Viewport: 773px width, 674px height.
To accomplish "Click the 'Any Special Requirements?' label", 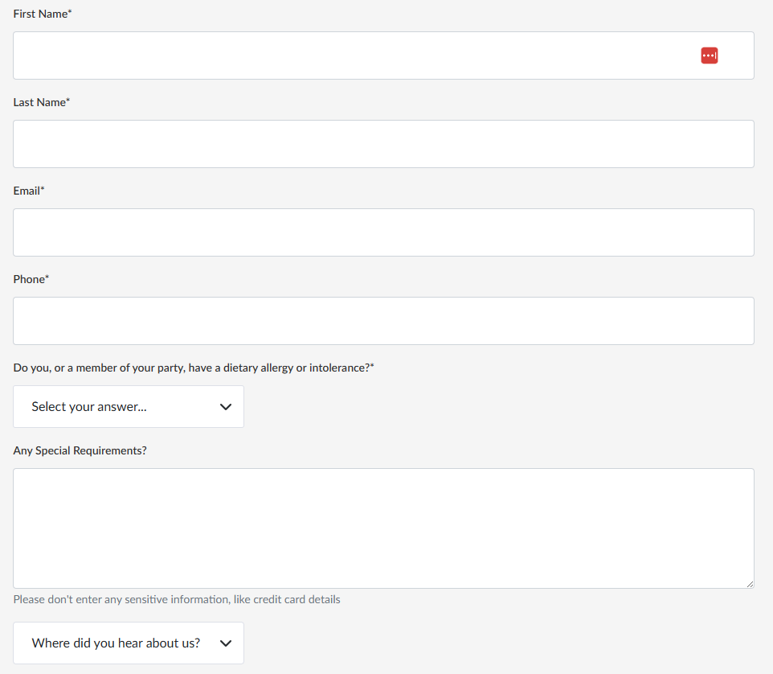I will coord(80,450).
